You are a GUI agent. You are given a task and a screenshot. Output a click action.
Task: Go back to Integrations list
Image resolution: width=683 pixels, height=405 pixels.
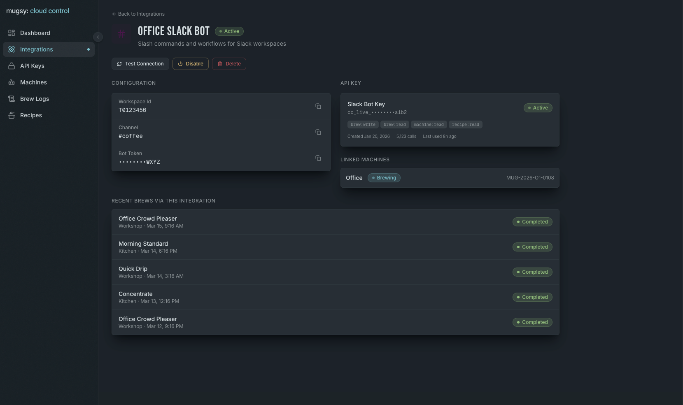(138, 14)
